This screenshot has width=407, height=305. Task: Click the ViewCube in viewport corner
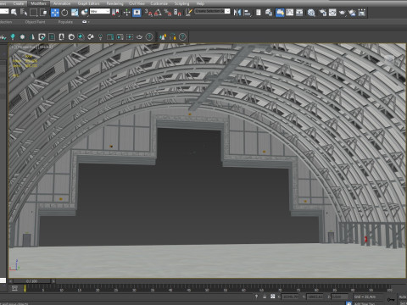point(390,59)
